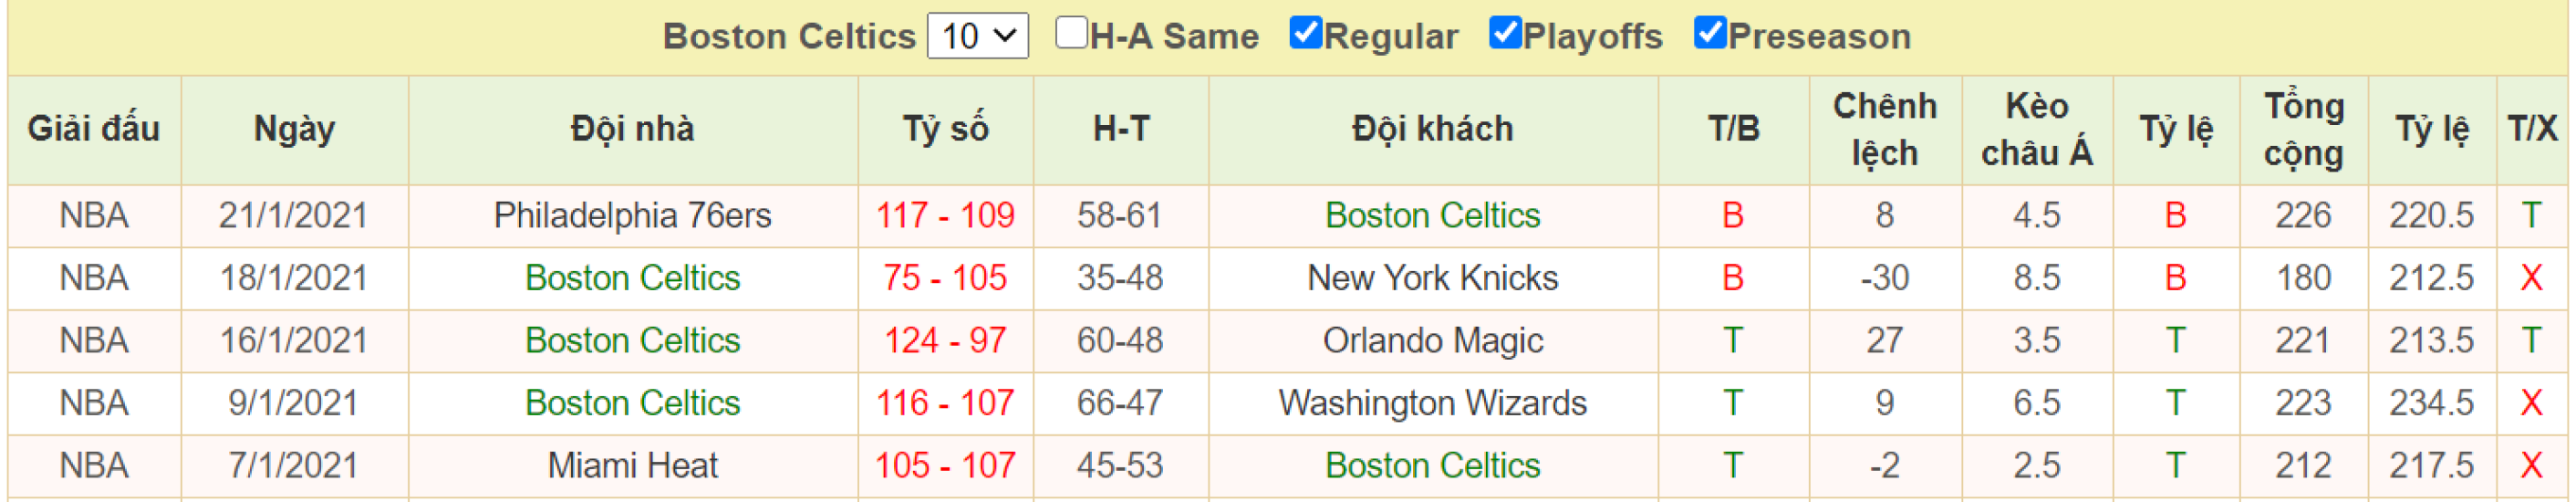The width and height of the screenshot is (2576, 502).
Task: Click the Đội nhà column header
Action: (632, 129)
